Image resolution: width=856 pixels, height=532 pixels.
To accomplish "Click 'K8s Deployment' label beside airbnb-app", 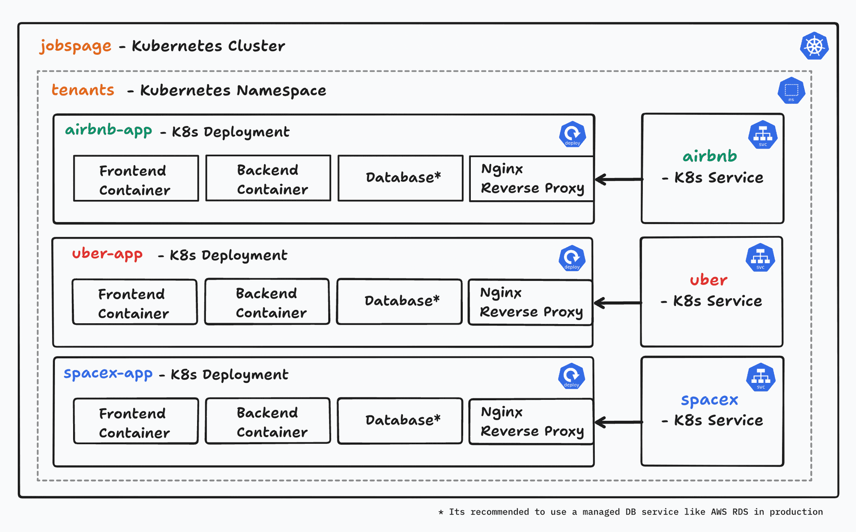I will pyautogui.click(x=231, y=132).
